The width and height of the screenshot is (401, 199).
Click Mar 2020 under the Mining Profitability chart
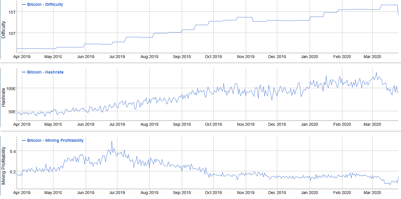click(372, 193)
